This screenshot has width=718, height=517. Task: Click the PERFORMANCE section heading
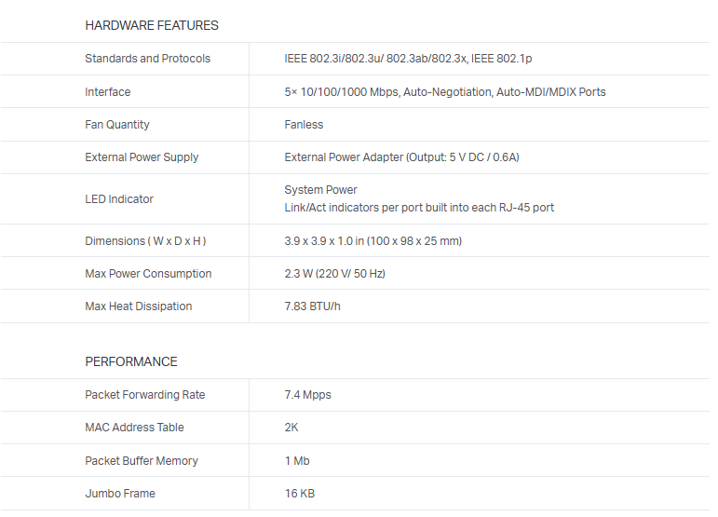131,361
